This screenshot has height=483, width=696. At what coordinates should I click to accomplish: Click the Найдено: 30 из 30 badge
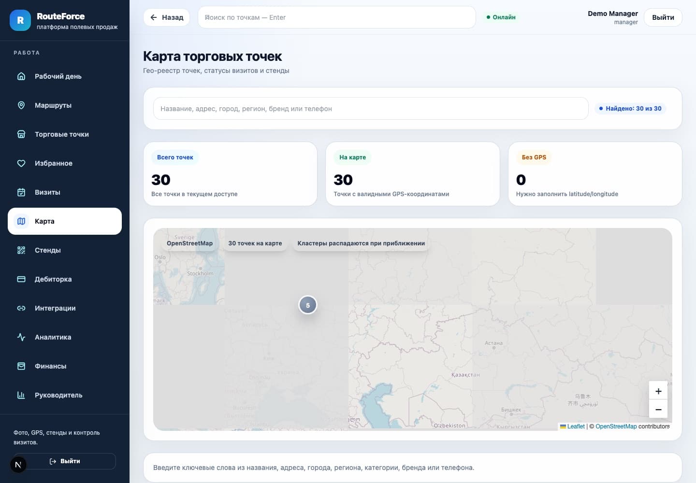[x=630, y=109]
